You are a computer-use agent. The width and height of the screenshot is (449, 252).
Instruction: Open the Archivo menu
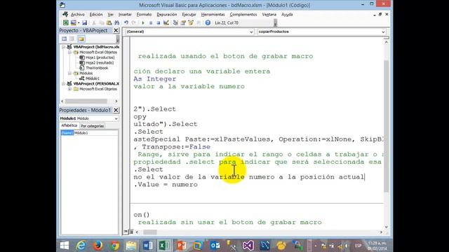coord(78,14)
